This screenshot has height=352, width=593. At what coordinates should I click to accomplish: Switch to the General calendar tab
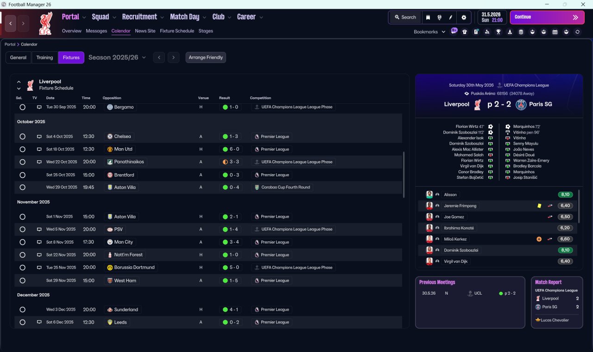pyautogui.click(x=19, y=57)
